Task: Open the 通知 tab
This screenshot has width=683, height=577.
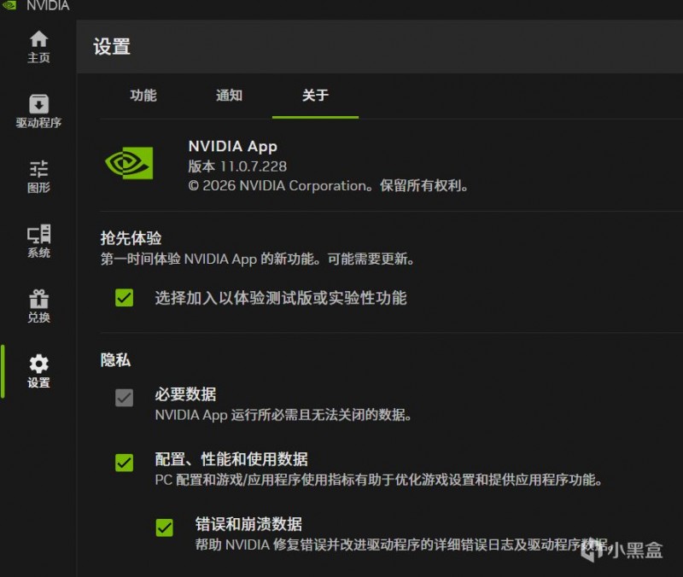Action: (228, 96)
